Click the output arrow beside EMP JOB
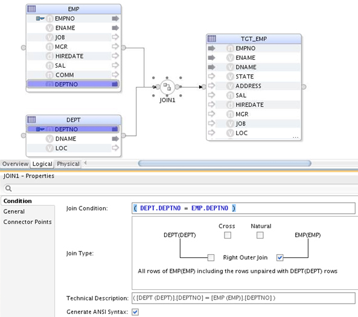 pyautogui.click(x=115, y=37)
